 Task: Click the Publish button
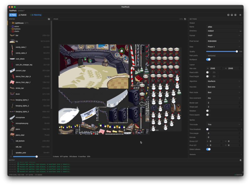[22, 15]
